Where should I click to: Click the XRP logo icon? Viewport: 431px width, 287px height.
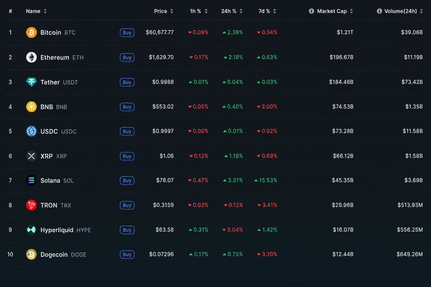click(31, 156)
